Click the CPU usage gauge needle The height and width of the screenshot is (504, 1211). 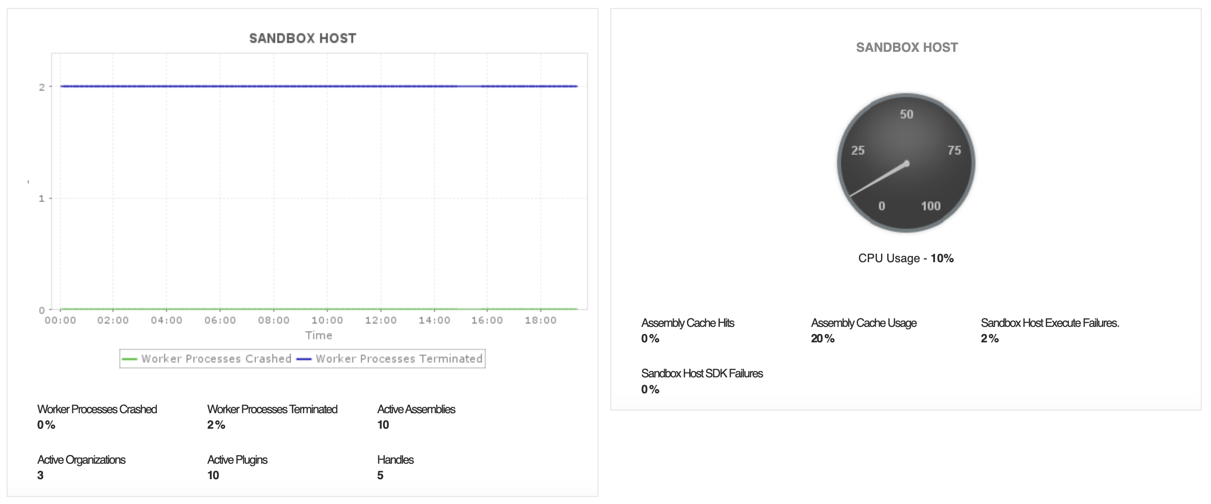click(x=878, y=180)
